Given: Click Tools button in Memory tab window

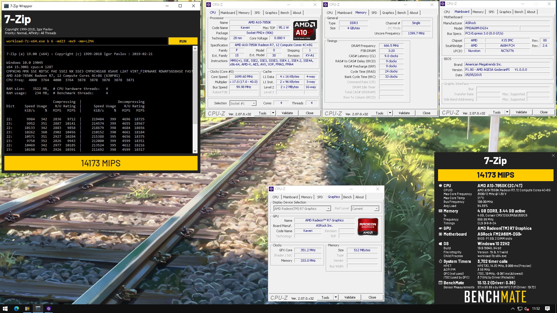Looking at the screenshot, I should (x=379, y=113).
